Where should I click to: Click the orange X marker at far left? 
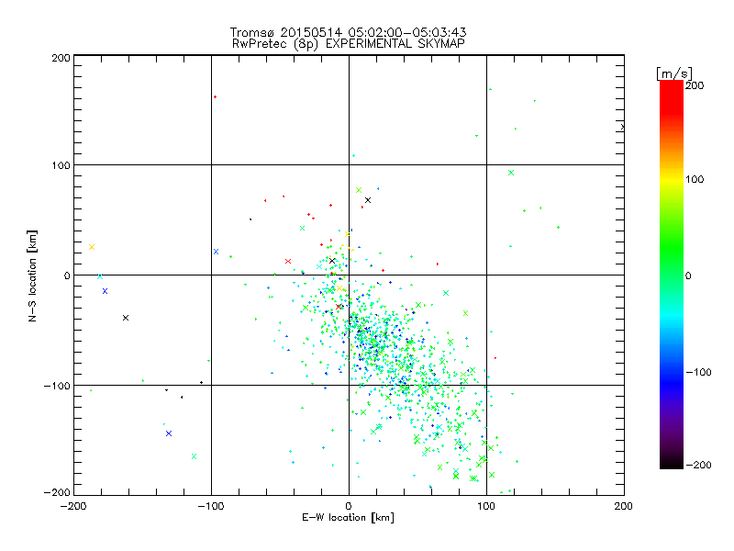click(x=92, y=247)
